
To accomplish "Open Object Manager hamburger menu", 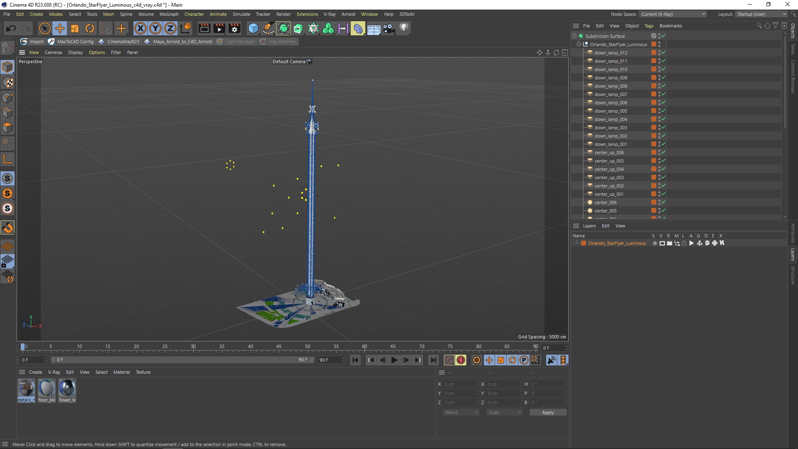I will tap(576, 26).
